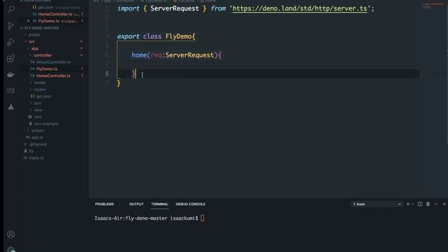Image resolution: width=448 pixels, height=252 pixels.
Task: Open app.ts in the explorer
Action: (37, 137)
